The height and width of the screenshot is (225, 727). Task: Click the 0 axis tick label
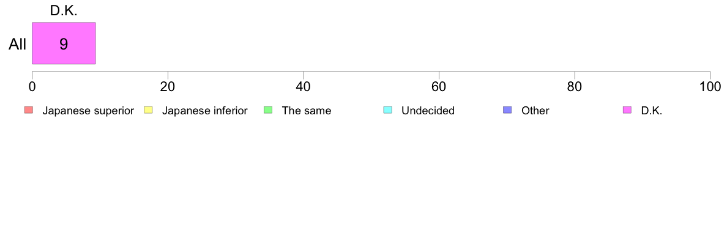click(32, 86)
